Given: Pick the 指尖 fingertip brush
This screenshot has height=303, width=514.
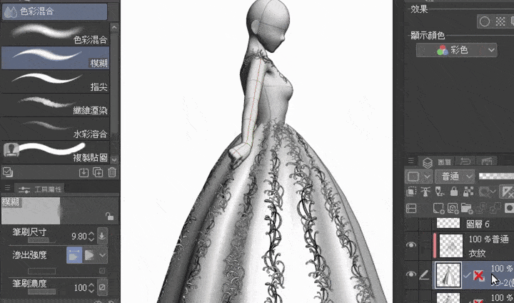Looking at the screenshot, I should tap(56, 81).
